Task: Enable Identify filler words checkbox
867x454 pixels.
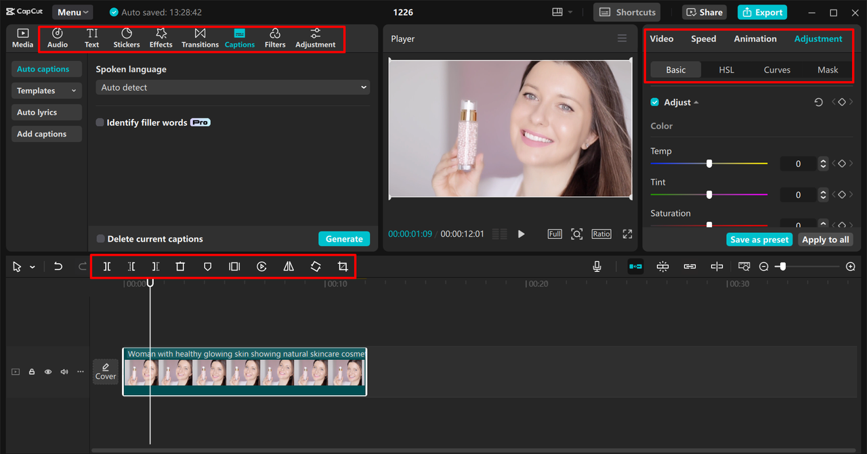Action: click(x=100, y=122)
